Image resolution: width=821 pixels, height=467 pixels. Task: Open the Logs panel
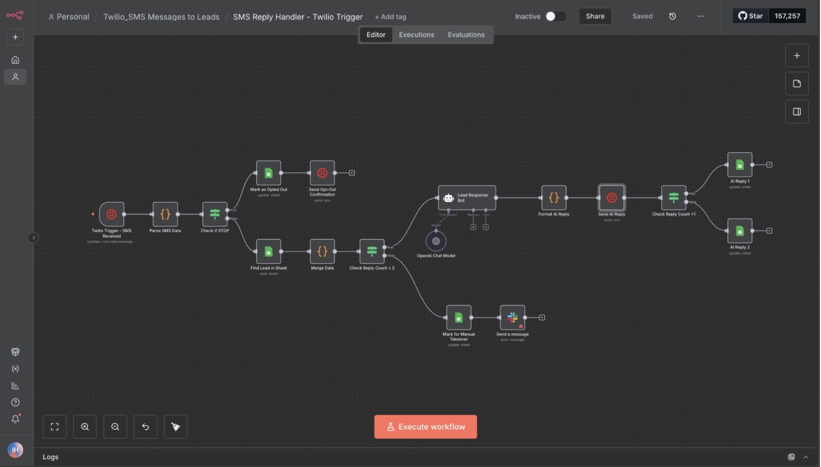[x=50, y=457]
